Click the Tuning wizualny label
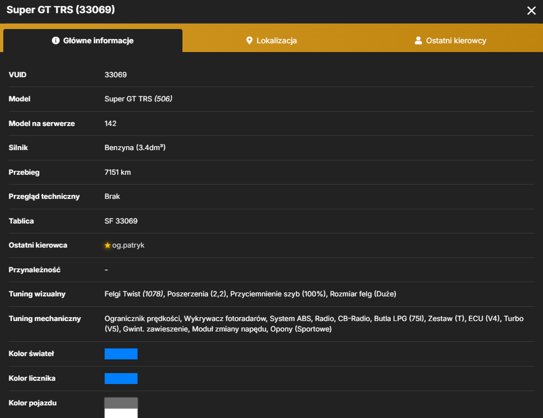The height and width of the screenshot is (418, 543). pyautogui.click(x=37, y=294)
